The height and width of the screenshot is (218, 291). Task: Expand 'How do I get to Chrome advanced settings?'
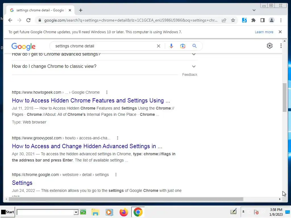pyautogui.click(x=105, y=55)
